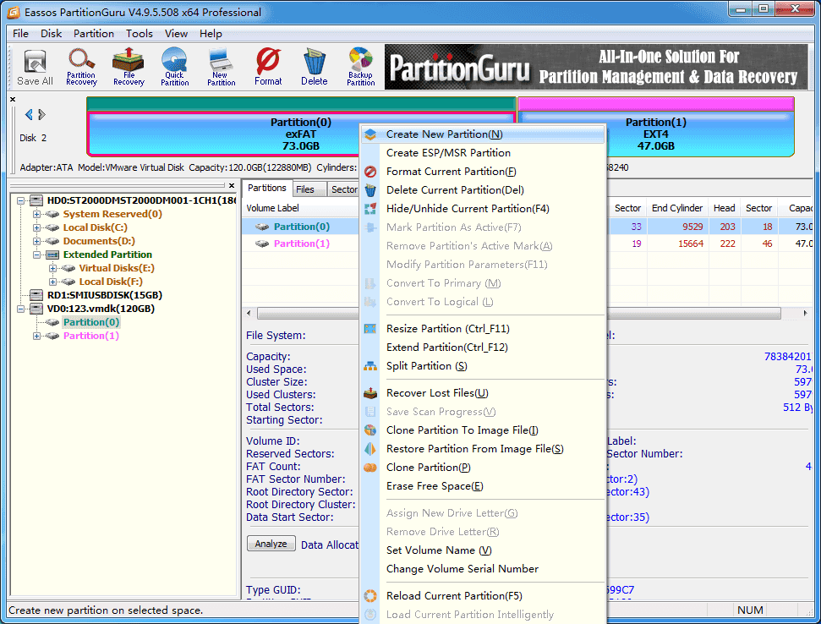The image size is (821, 624).
Task: Click Recover Lost Files menu icon
Action: 370,393
